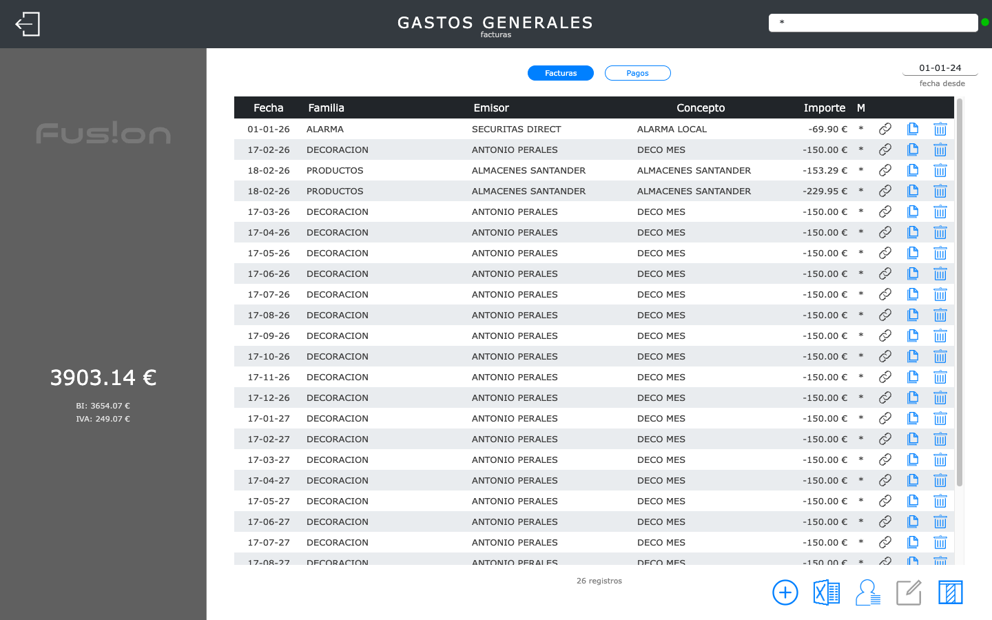Sort by the Familia column header

326,107
